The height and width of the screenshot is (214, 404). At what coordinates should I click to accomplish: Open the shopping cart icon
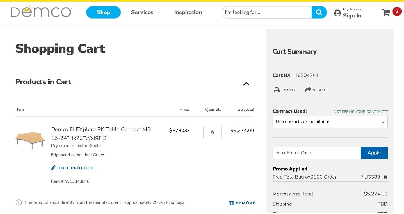click(386, 12)
